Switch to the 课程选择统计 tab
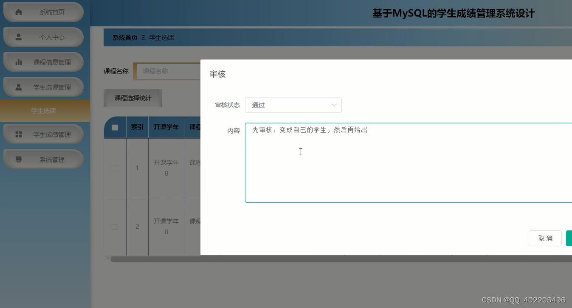This screenshot has height=308, width=572. point(132,98)
